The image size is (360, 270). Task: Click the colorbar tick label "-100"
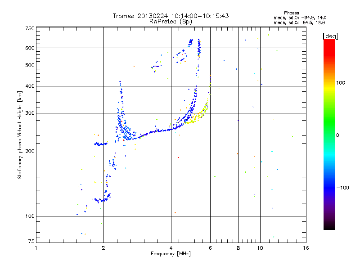pyautogui.click(x=343, y=188)
